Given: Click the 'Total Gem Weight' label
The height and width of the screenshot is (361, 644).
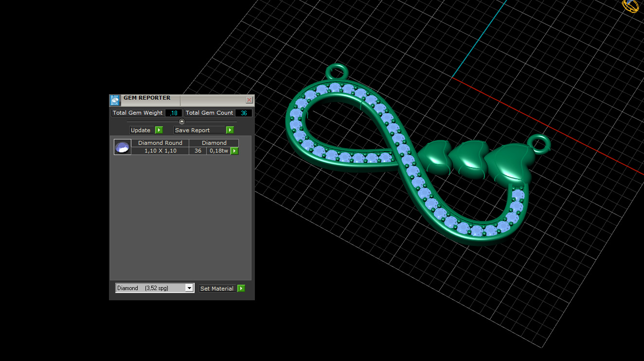Looking at the screenshot, I should pos(138,113).
